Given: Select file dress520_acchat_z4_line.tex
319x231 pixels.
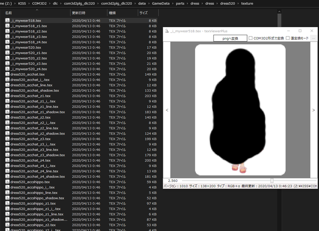Looking at the screenshot, I should (x=34, y=171).
